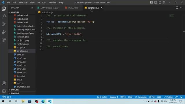
Task: Toggle bottom panel layout icon
Action: click(x=156, y=3)
